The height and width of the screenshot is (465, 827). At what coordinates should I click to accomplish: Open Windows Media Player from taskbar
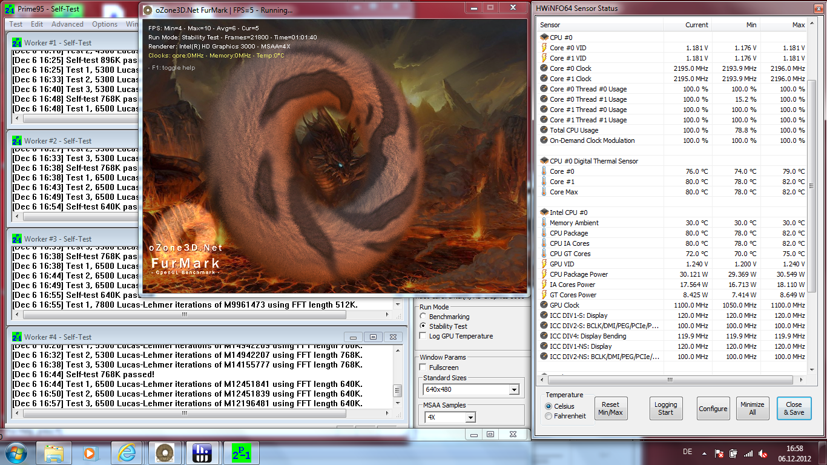tap(90, 453)
